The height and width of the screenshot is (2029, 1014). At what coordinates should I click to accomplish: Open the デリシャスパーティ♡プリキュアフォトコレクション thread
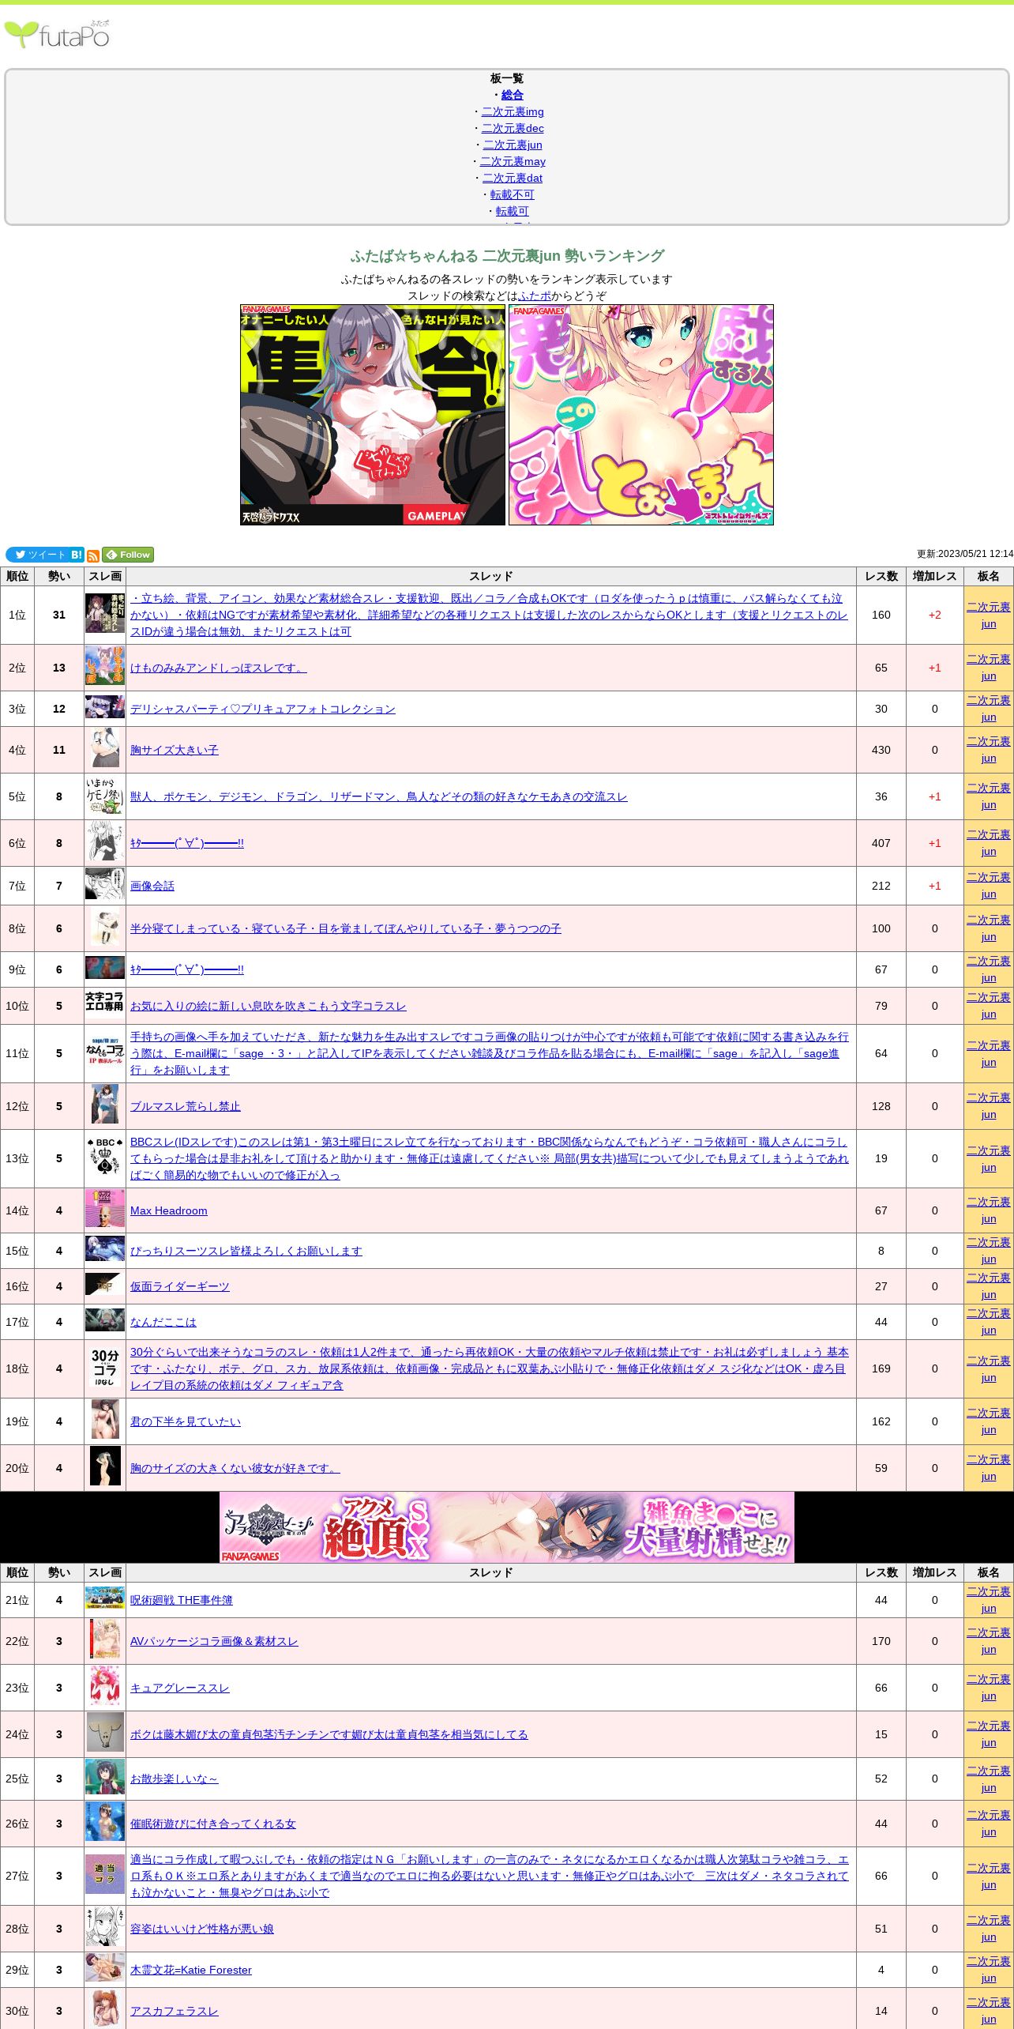[263, 709]
